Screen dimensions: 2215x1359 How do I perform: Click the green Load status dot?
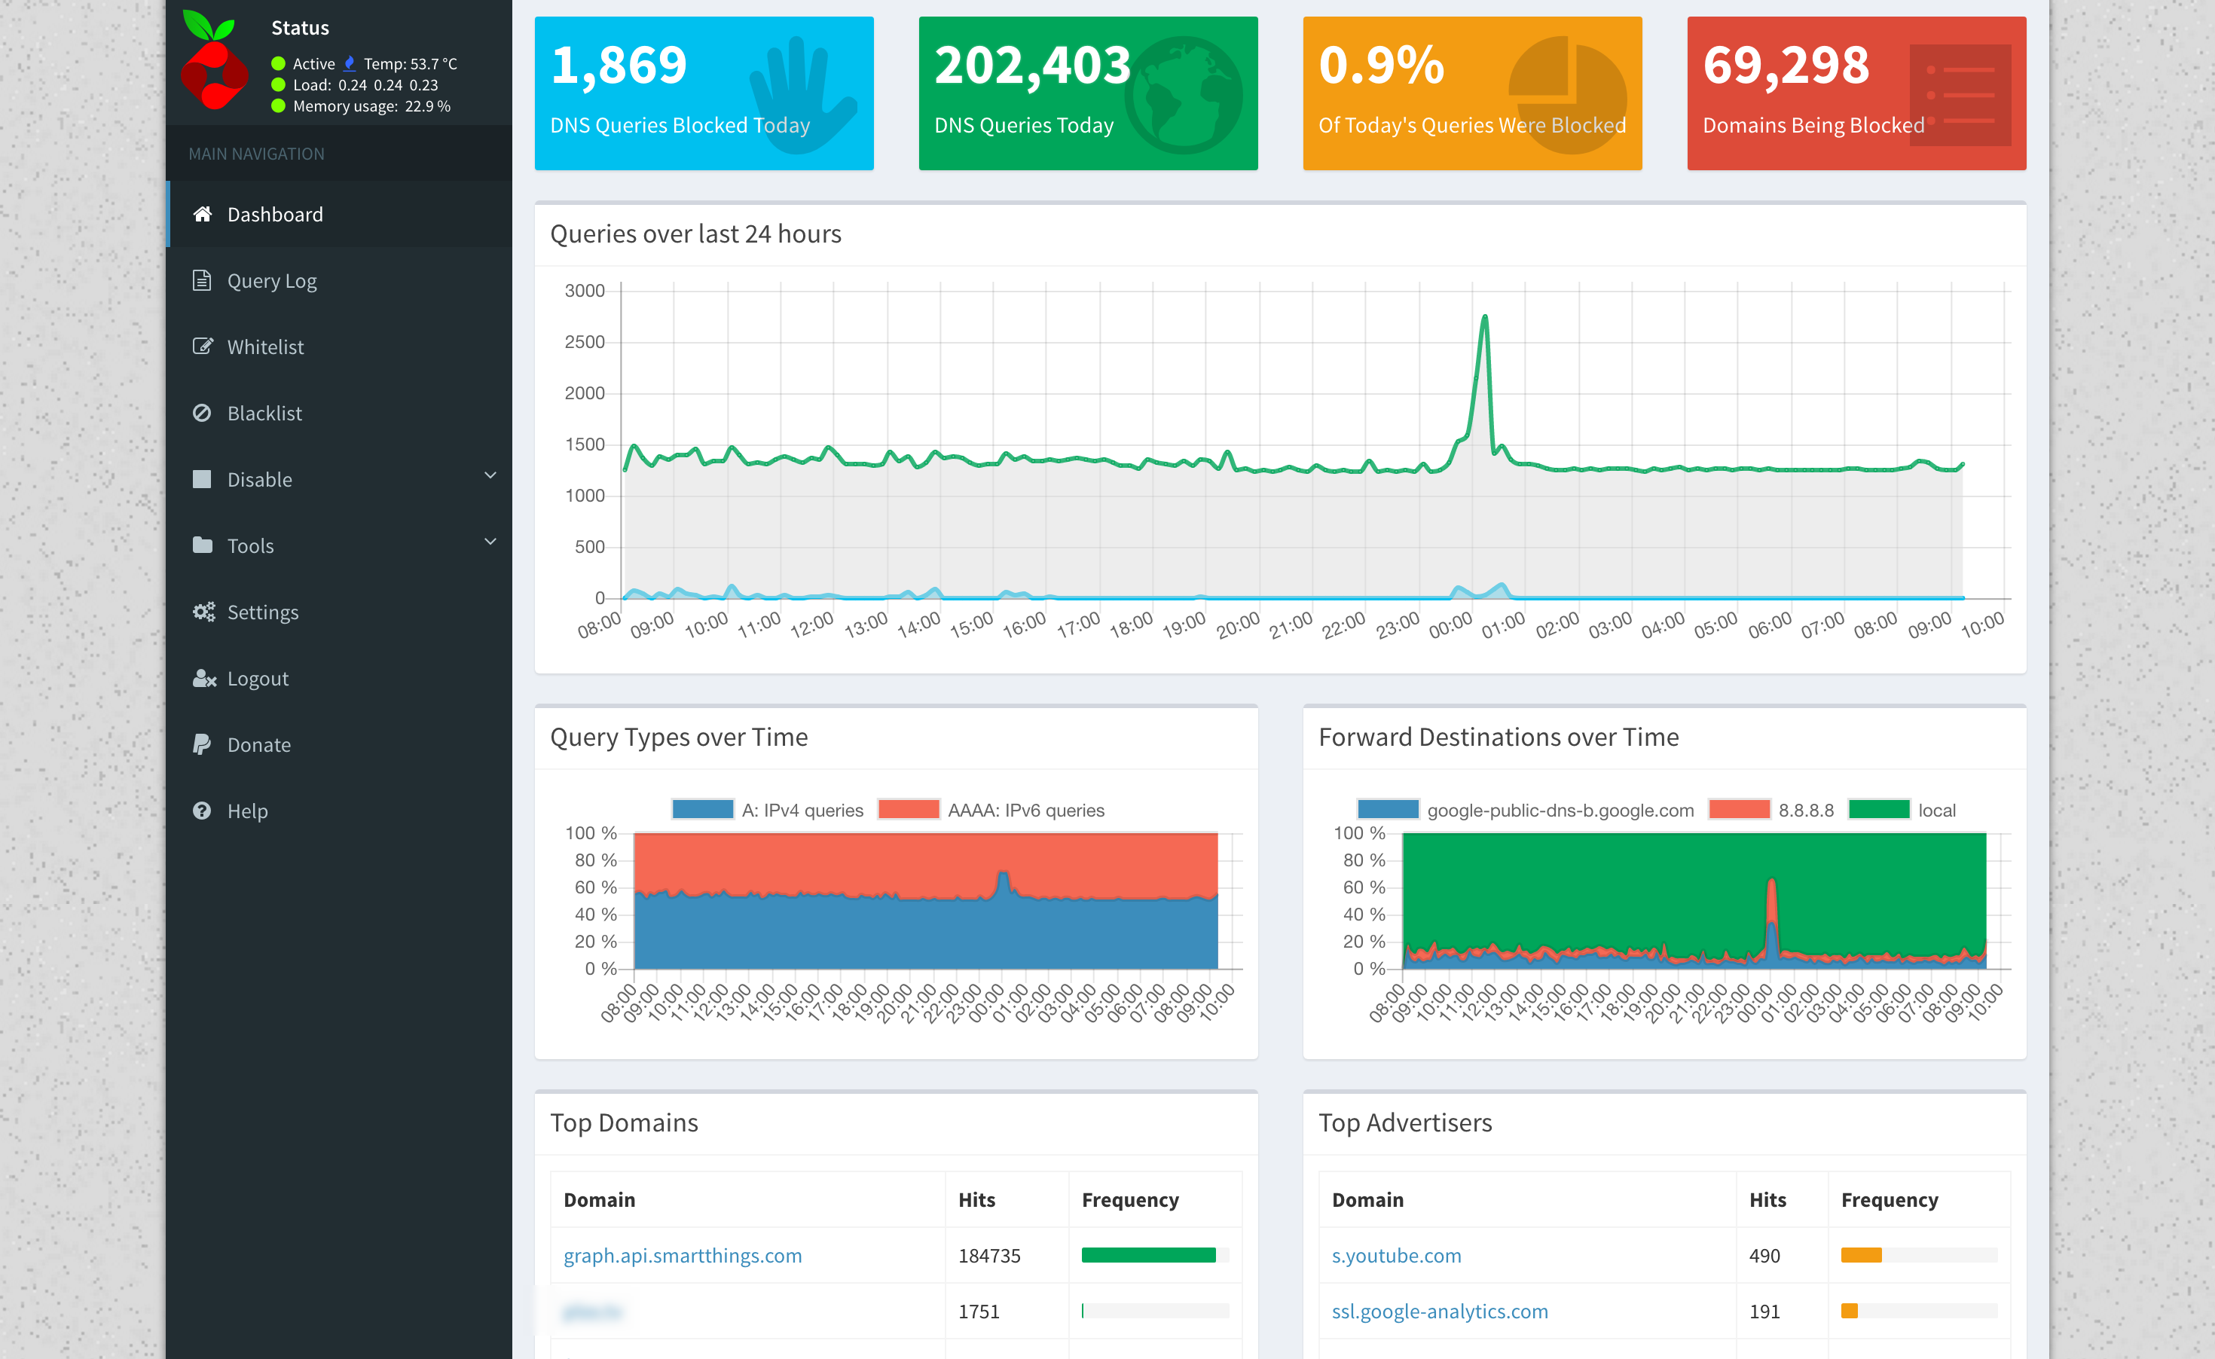tap(279, 85)
